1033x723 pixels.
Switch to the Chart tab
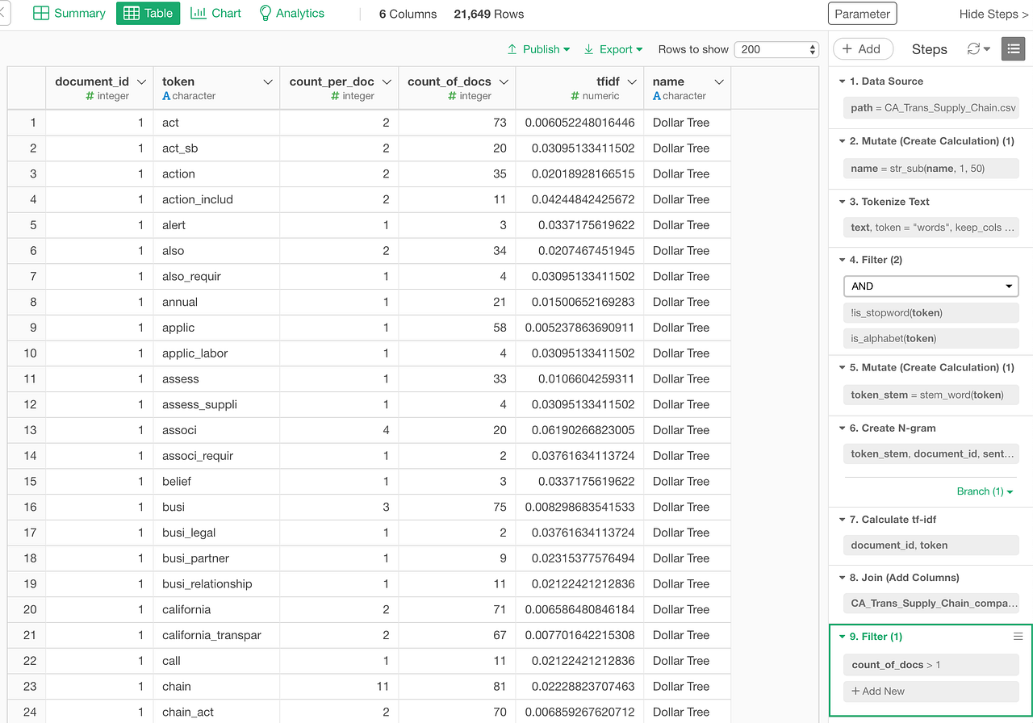click(215, 13)
